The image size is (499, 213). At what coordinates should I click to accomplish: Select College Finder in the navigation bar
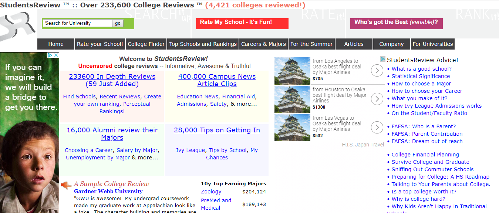(146, 44)
